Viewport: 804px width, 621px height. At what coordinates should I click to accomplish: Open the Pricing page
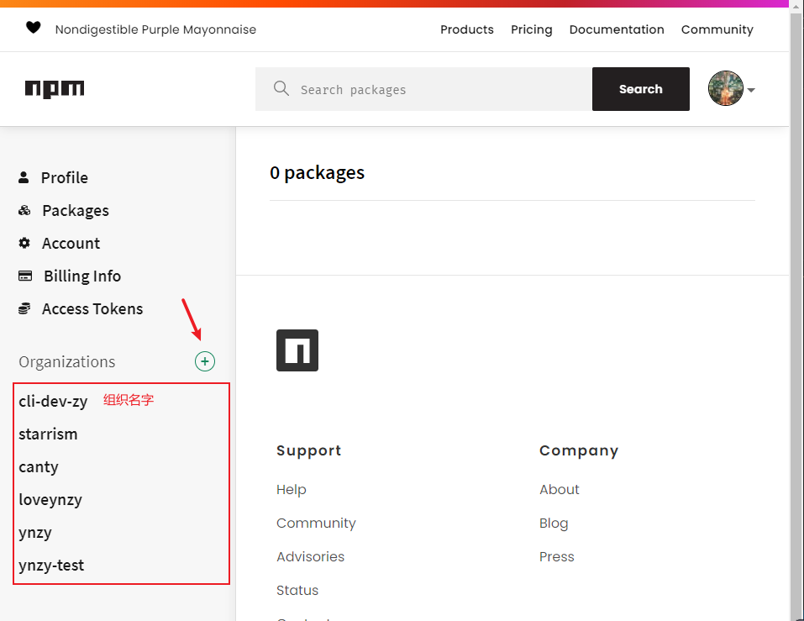click(532, 29)
